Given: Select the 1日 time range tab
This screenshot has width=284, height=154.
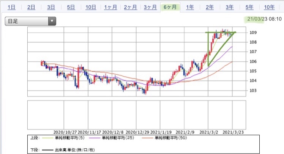Looking at the screenshot, I should tap(11, 7).
